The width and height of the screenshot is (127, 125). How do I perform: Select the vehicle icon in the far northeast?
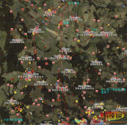click(116, 17)
